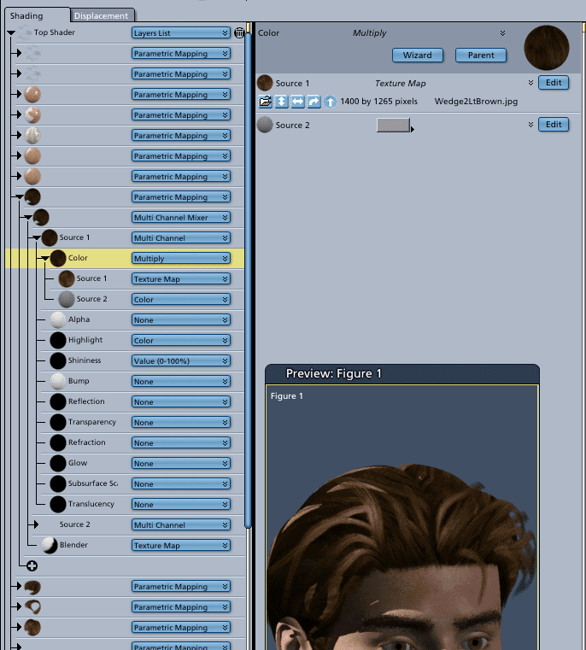The height and width of the screenshot is (650, 586).
Task: Select the Subsurface Sc. row label
Action: [x=93, y=483]
